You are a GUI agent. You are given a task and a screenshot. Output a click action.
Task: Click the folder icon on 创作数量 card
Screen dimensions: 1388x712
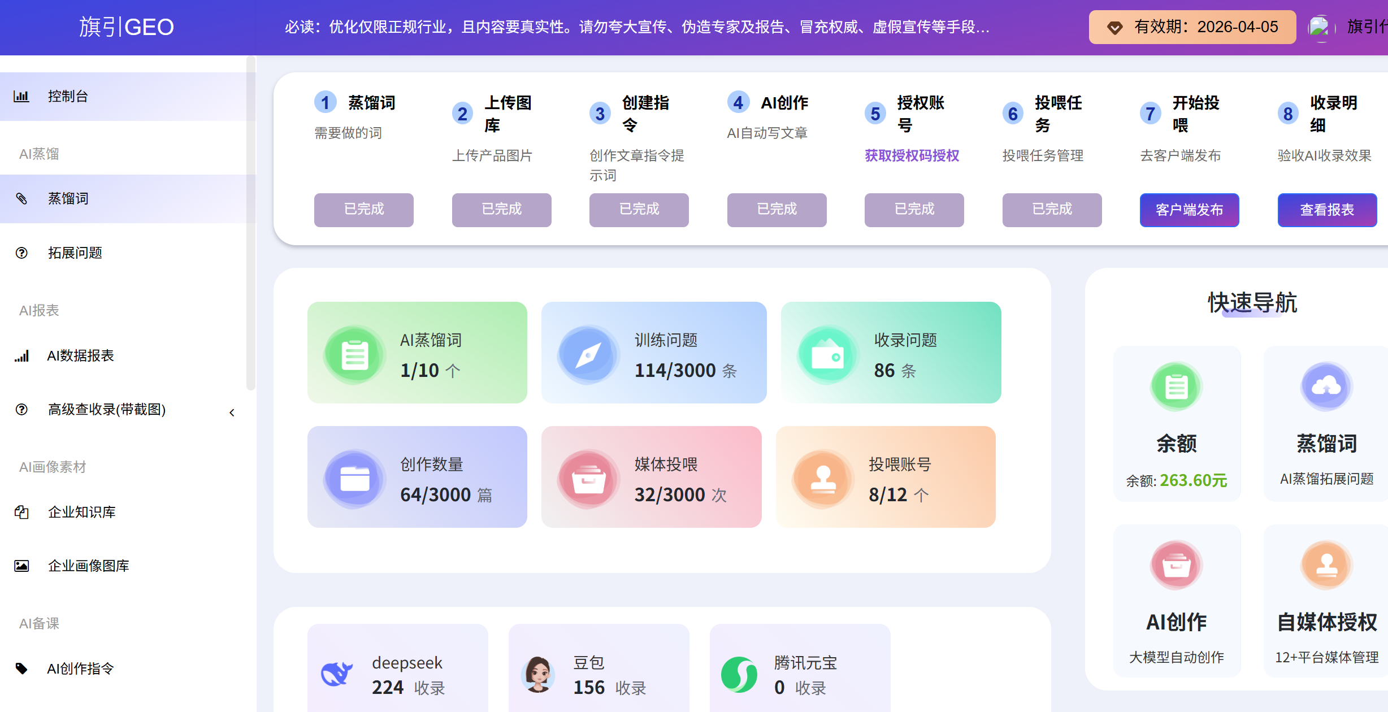(354, 477)
